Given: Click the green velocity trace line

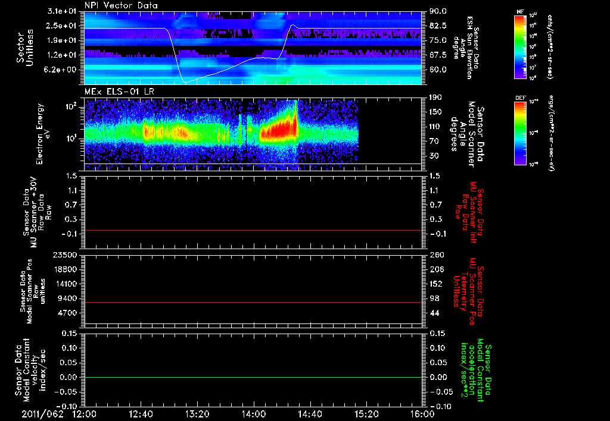Looking at the screenshot, I should pyautogui.click(x=253, y=377).
